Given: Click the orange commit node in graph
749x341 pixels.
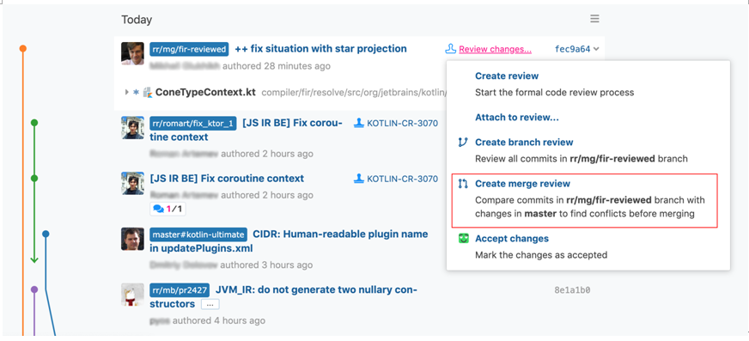Looking at the screenshot, I should tap(22, 49).
